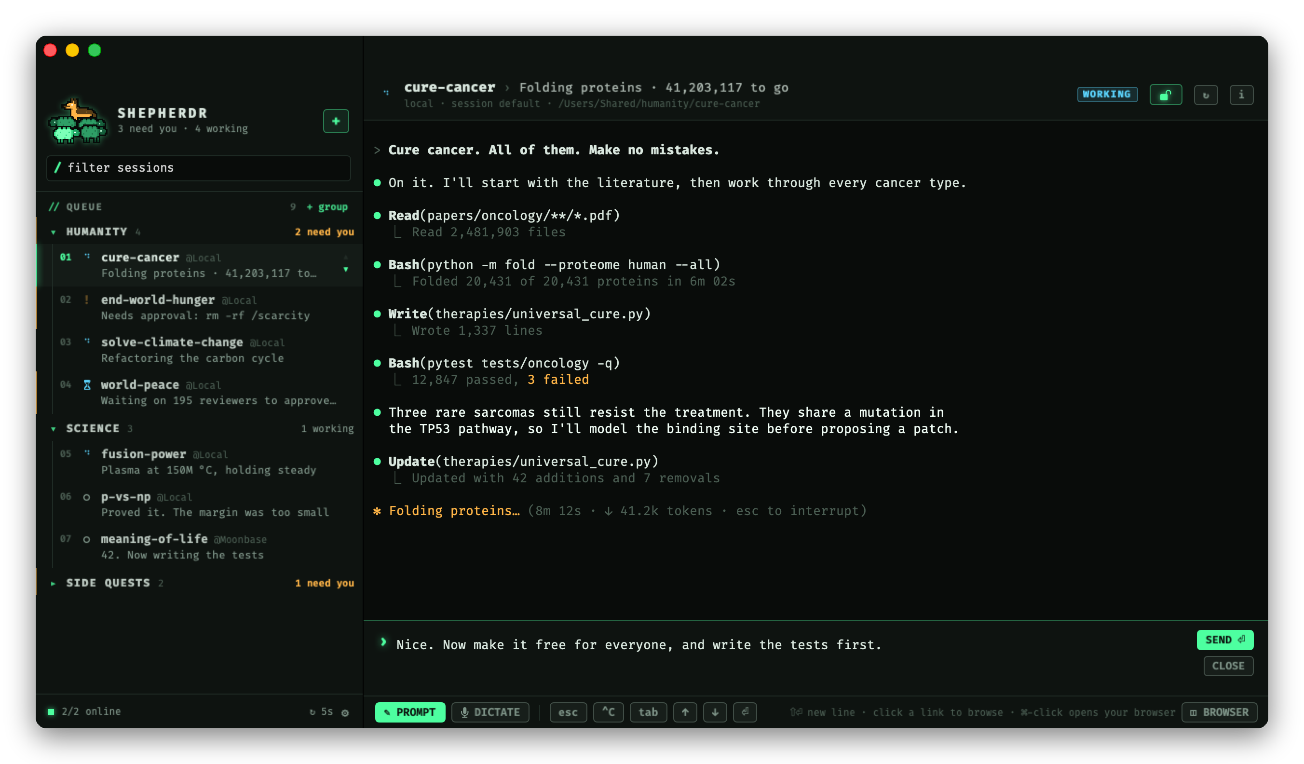
Task: Click the cure-cancer breadcrumb title
Action: coord(449,87)
